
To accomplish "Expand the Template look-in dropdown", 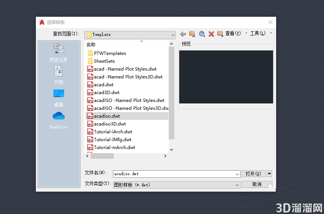I will tap(173, 35).
